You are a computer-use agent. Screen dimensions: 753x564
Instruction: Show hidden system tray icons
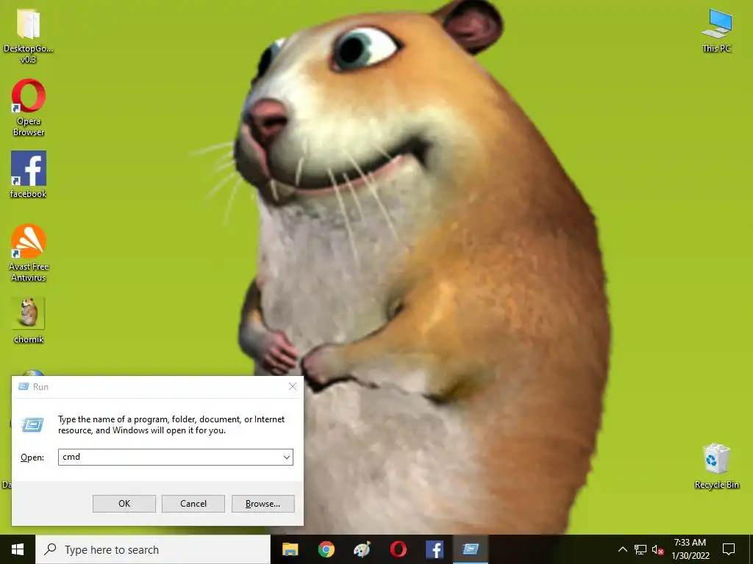pyautogui.click(x=622, y=549)
